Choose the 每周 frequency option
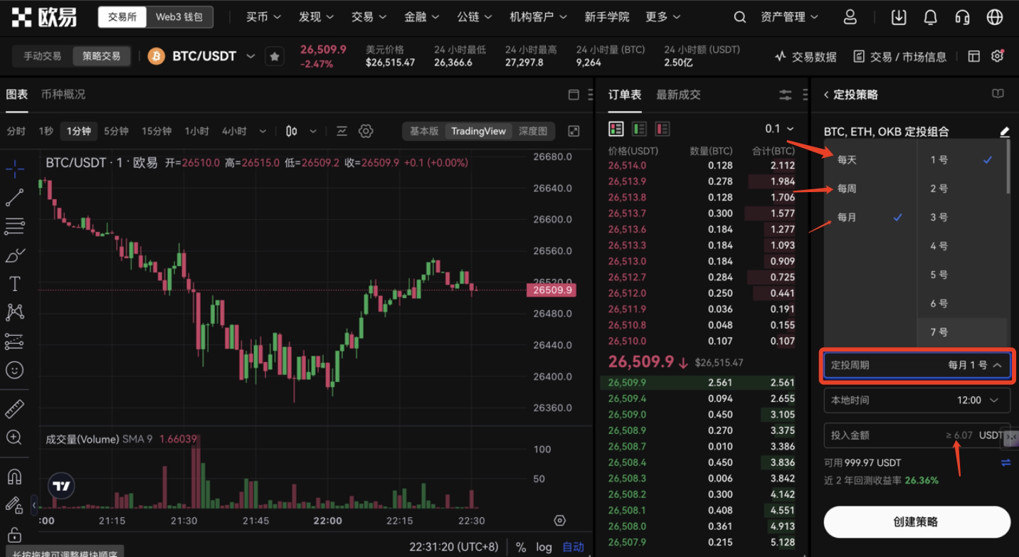Viewport: 1019px width, 557px height. pos(847,189)
